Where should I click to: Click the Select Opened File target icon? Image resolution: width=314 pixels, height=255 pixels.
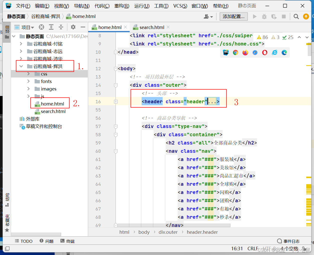click(41, 27)
